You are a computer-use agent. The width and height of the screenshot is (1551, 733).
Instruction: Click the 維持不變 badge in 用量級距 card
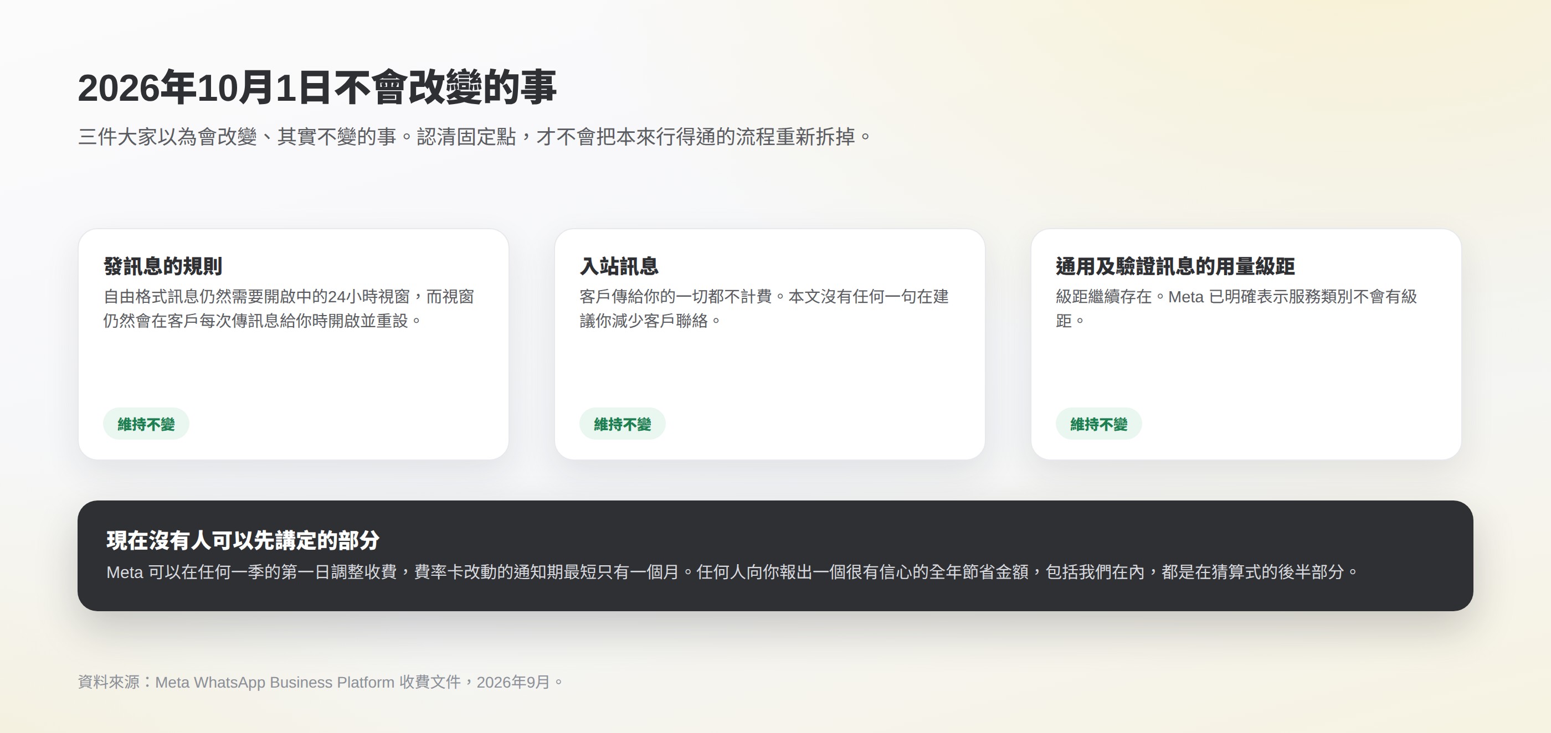(x=1098, y=424)
